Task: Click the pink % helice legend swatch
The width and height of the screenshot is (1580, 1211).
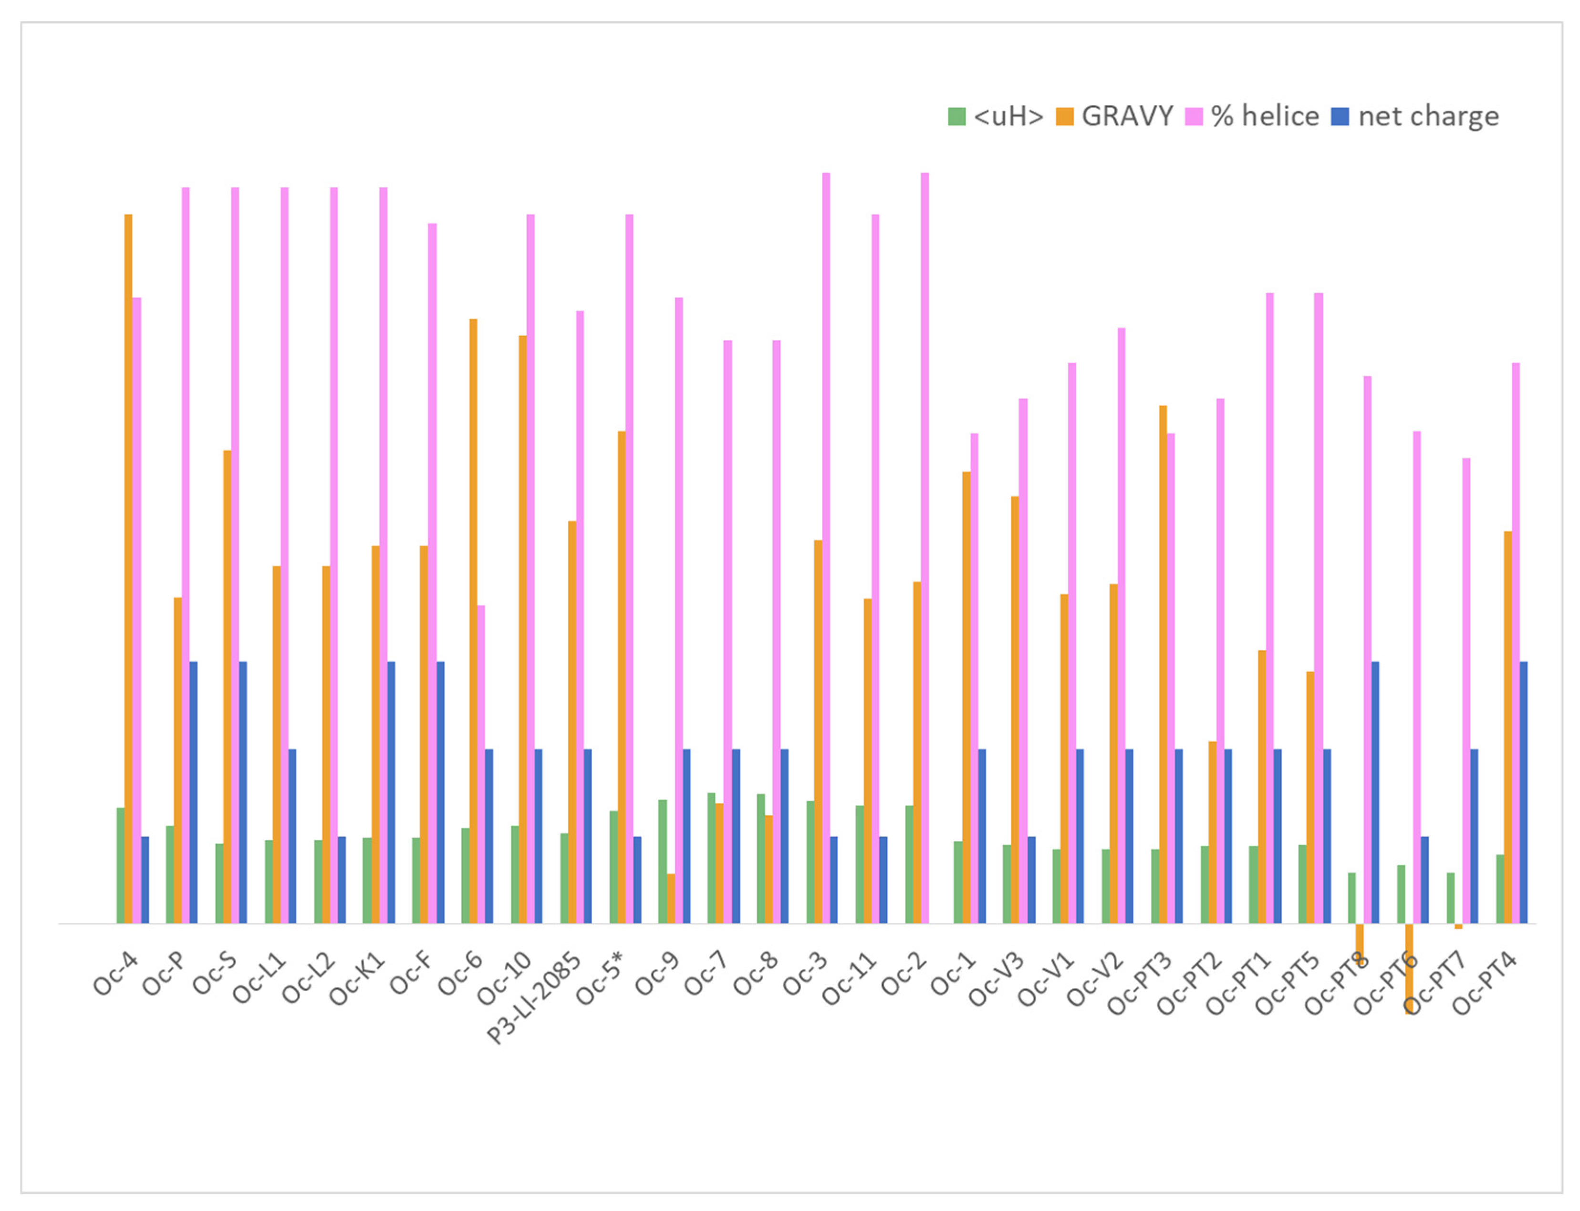Action: point(1194,117)
